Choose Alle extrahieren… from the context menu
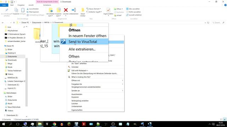The width and height of the screenshot is (227, 127). tap(82, 49)
